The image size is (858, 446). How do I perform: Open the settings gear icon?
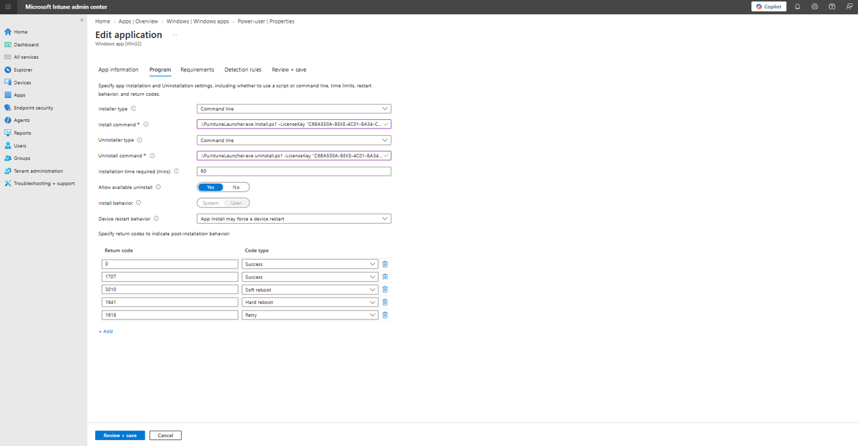click(814, 7)
